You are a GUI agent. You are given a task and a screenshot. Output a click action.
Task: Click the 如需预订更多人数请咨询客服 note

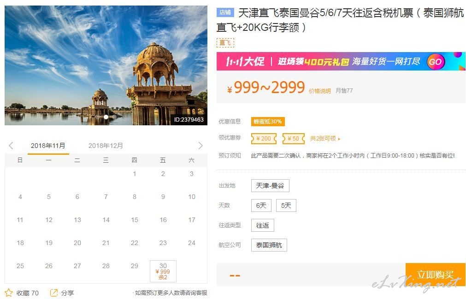[171, 293]
